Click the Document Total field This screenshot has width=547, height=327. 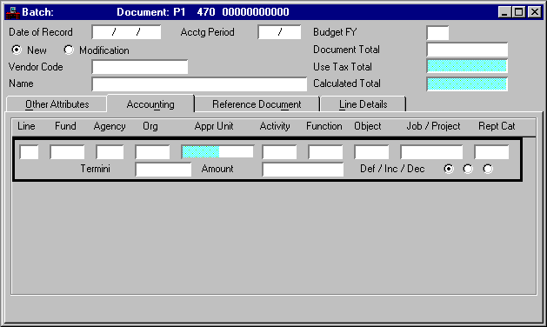[467, 50]
